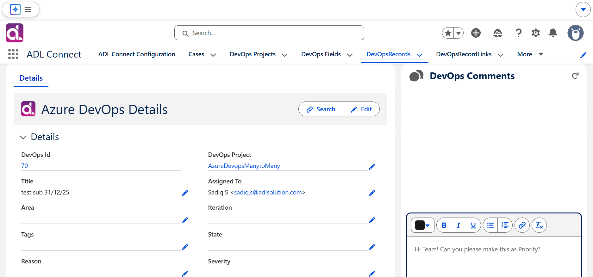Open the ADL Connect Configuration tab

pos(137,54)
